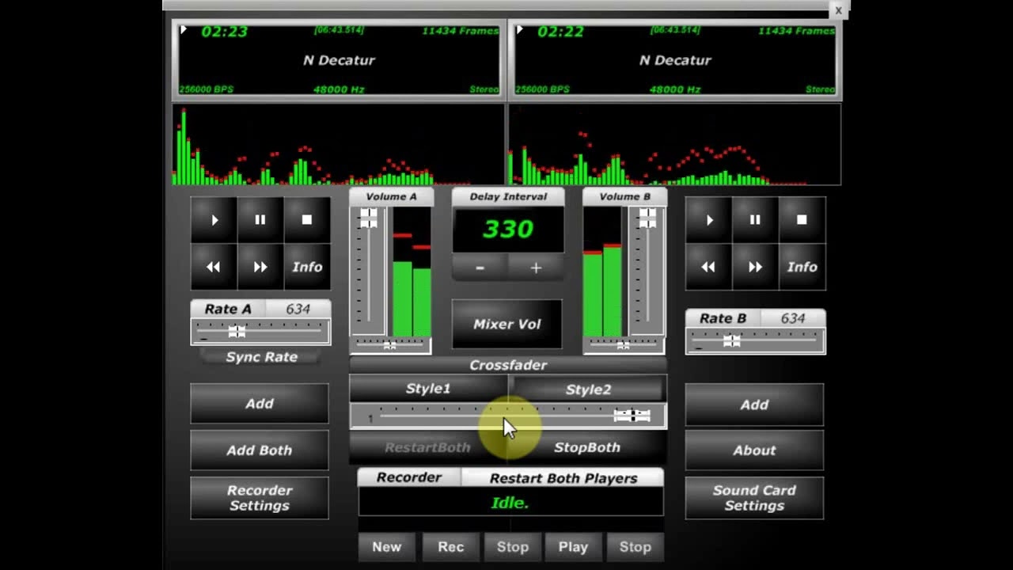1013x570 pixels.
Task: Click the Add Both button
Action: pyautogui.click(x=260, y=450)
